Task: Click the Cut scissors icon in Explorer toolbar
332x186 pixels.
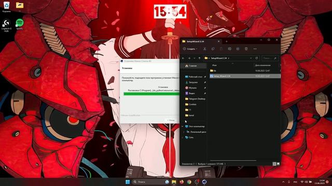Action: pos(204,49)
